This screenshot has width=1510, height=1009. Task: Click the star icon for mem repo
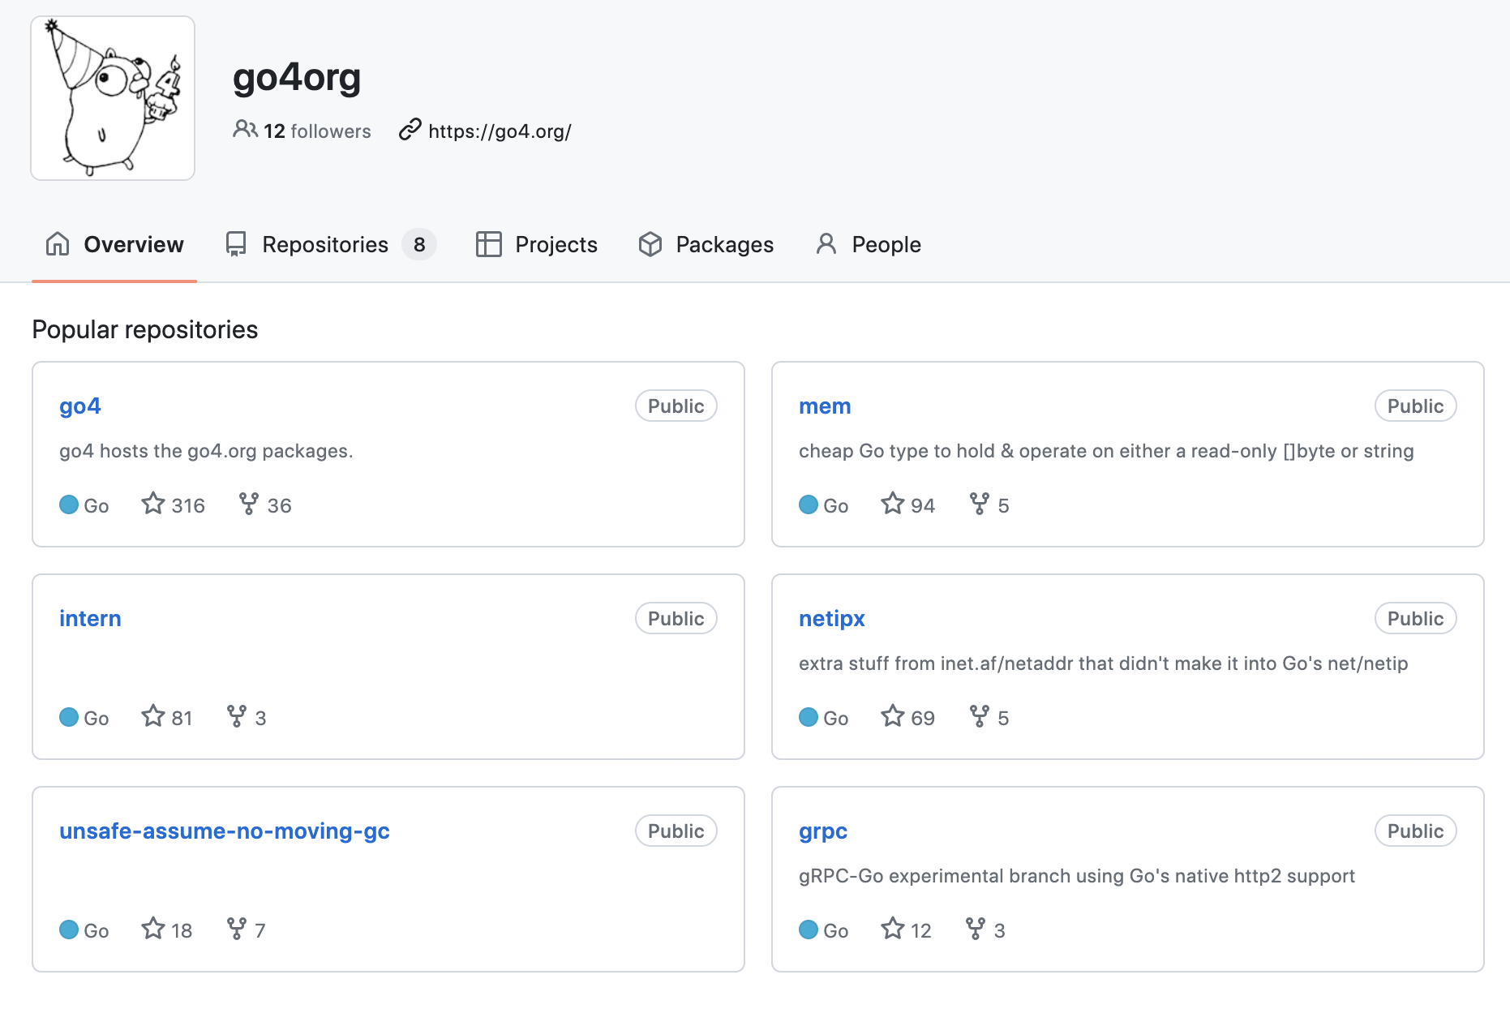tap(893, 504)
